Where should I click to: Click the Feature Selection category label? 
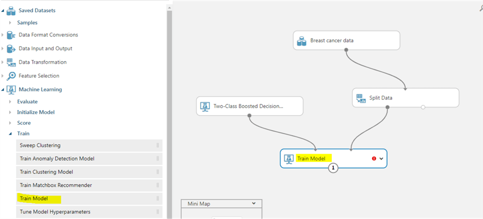pos(39,76)
